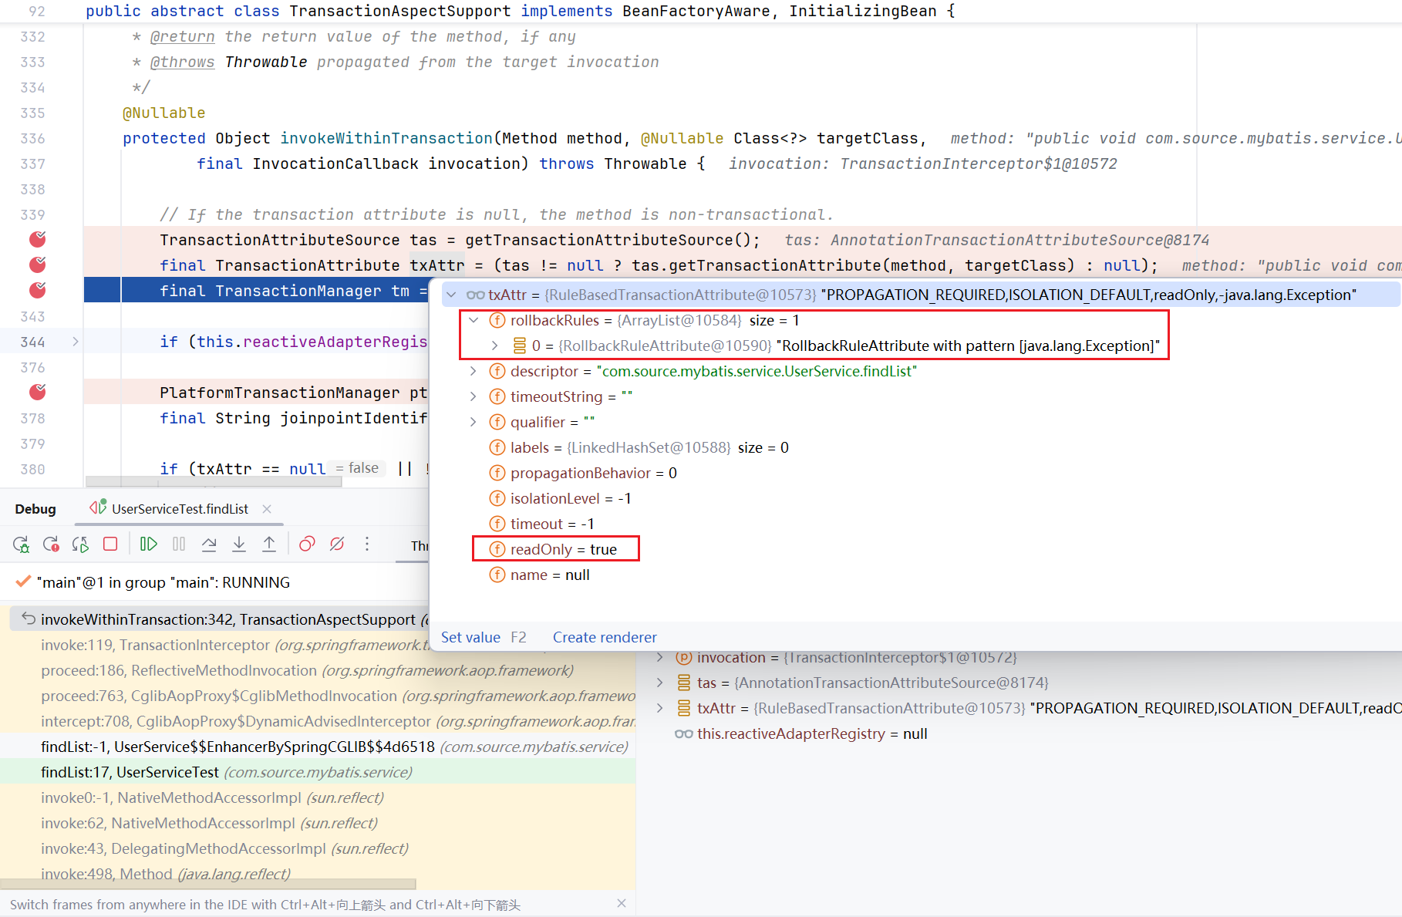
Task: Dismiss the switch frames hint bar
Action: coord(622,904)
